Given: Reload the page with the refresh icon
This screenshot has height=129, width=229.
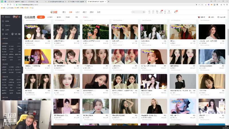Looking at the screenshot, I should pos(8,5).
